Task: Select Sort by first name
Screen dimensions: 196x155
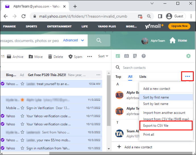Action: pyautogui.click(x=166, y=97)
